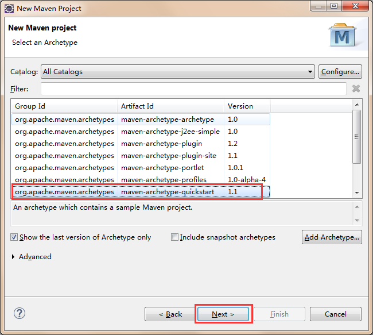Open the Configure catalogs dialog
Screen dimensions: 373x335
click(x=340, y=72)
